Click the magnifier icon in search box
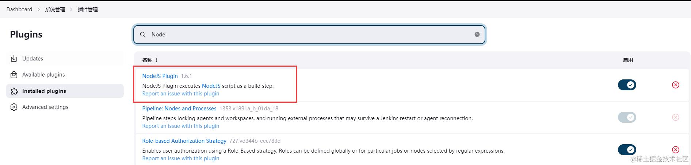Viewport: 691px width, 165px height. pos(143,34)
